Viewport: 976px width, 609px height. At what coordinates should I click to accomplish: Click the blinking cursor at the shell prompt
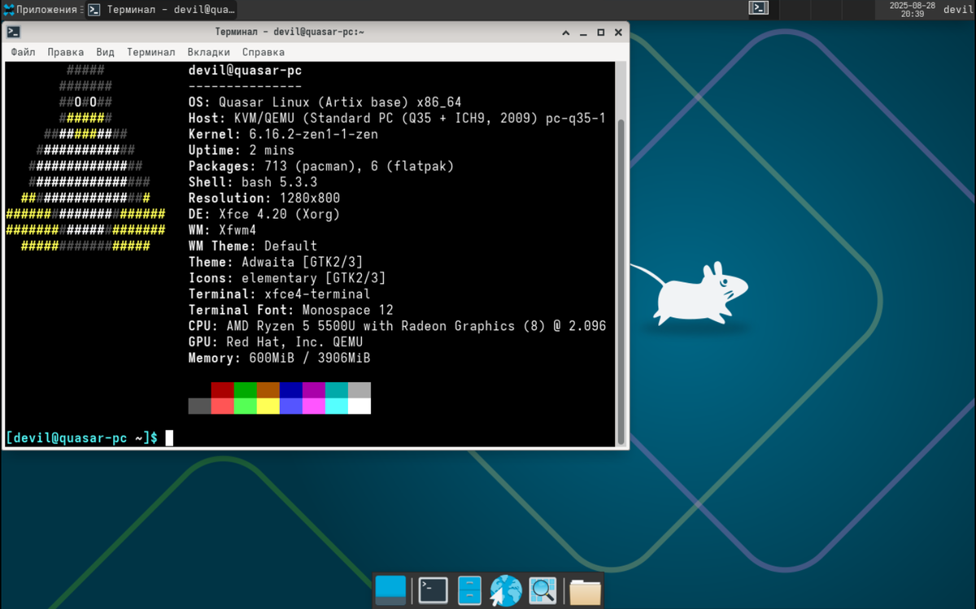[x=169, y=437]
